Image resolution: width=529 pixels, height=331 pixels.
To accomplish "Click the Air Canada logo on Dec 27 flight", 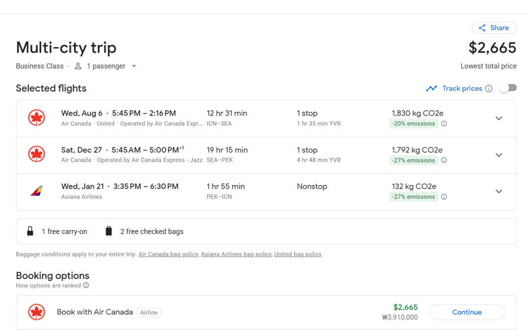I will 37,155.
